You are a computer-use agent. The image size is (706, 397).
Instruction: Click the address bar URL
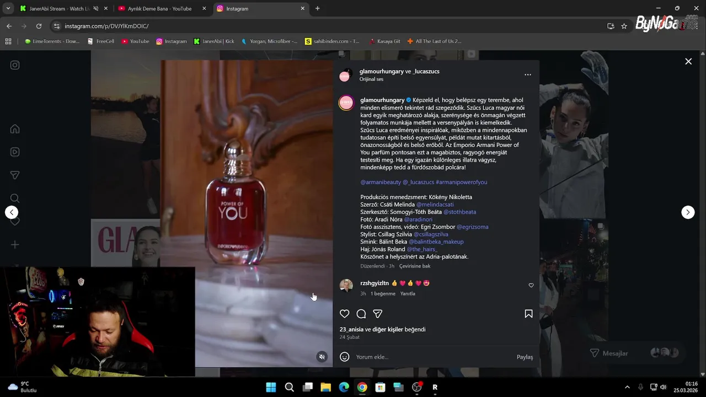pyautogui.click(x=106, y=26)
